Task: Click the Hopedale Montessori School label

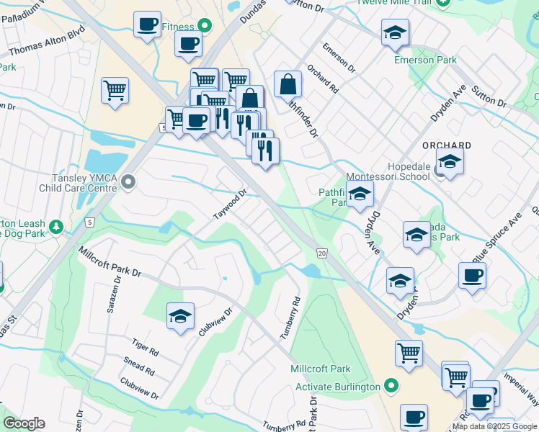Action: tap(388, 171)
